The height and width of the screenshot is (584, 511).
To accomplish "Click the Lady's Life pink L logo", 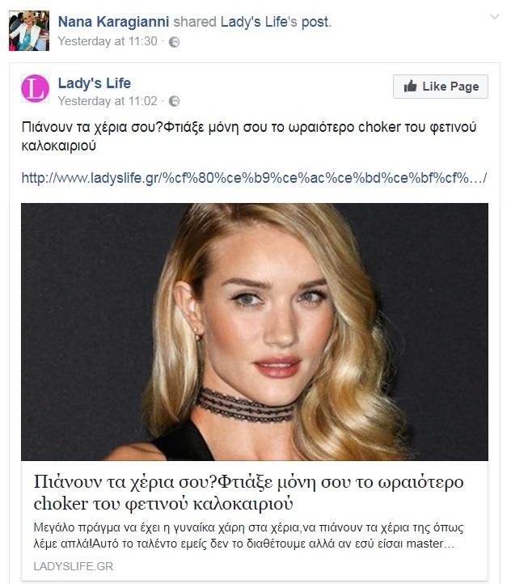I will tap(35, 88).
